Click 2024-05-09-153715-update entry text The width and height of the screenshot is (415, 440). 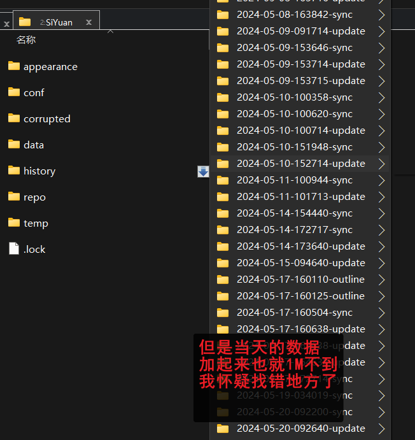point(301,81)
